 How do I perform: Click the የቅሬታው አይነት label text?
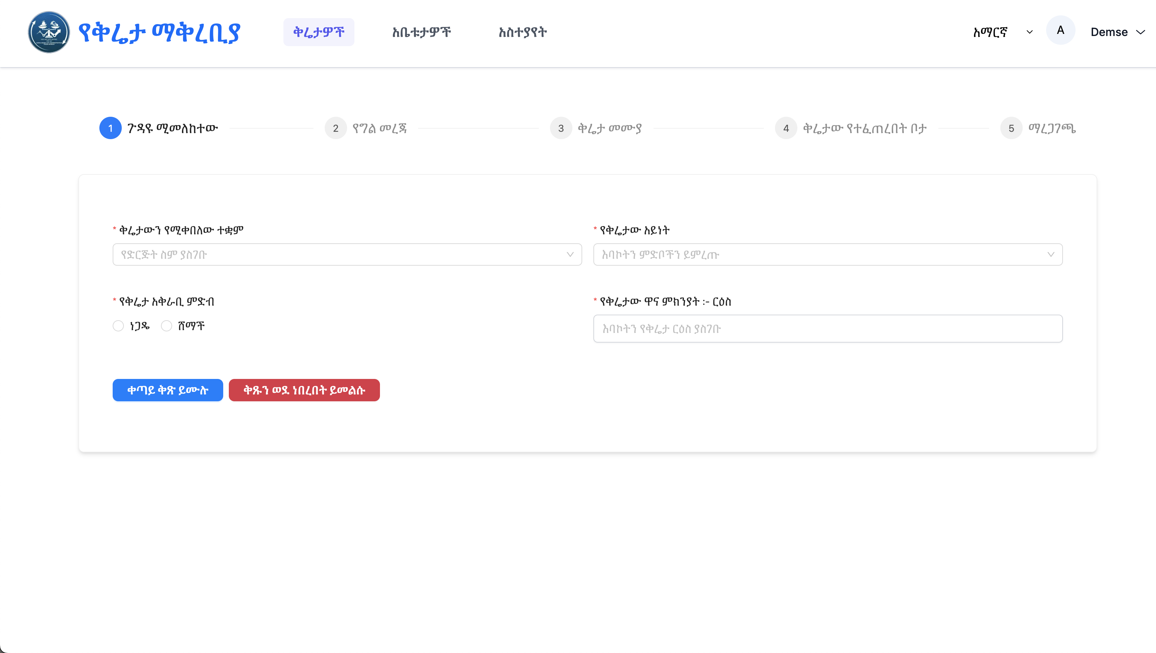(635, 230)
